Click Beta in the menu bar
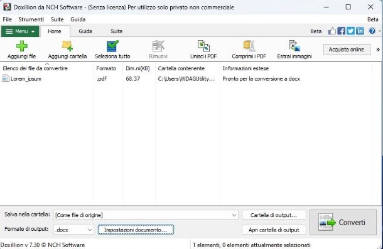383x249 pixels. tap(373, 19)
